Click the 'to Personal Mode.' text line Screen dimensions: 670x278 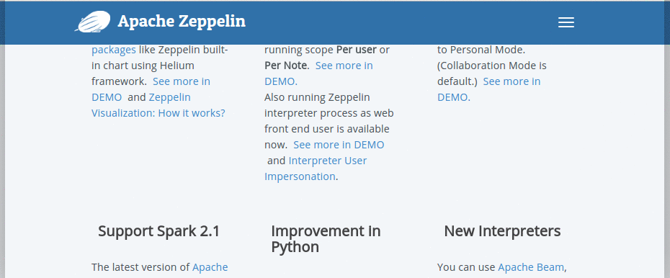click(x=481, y=50)
